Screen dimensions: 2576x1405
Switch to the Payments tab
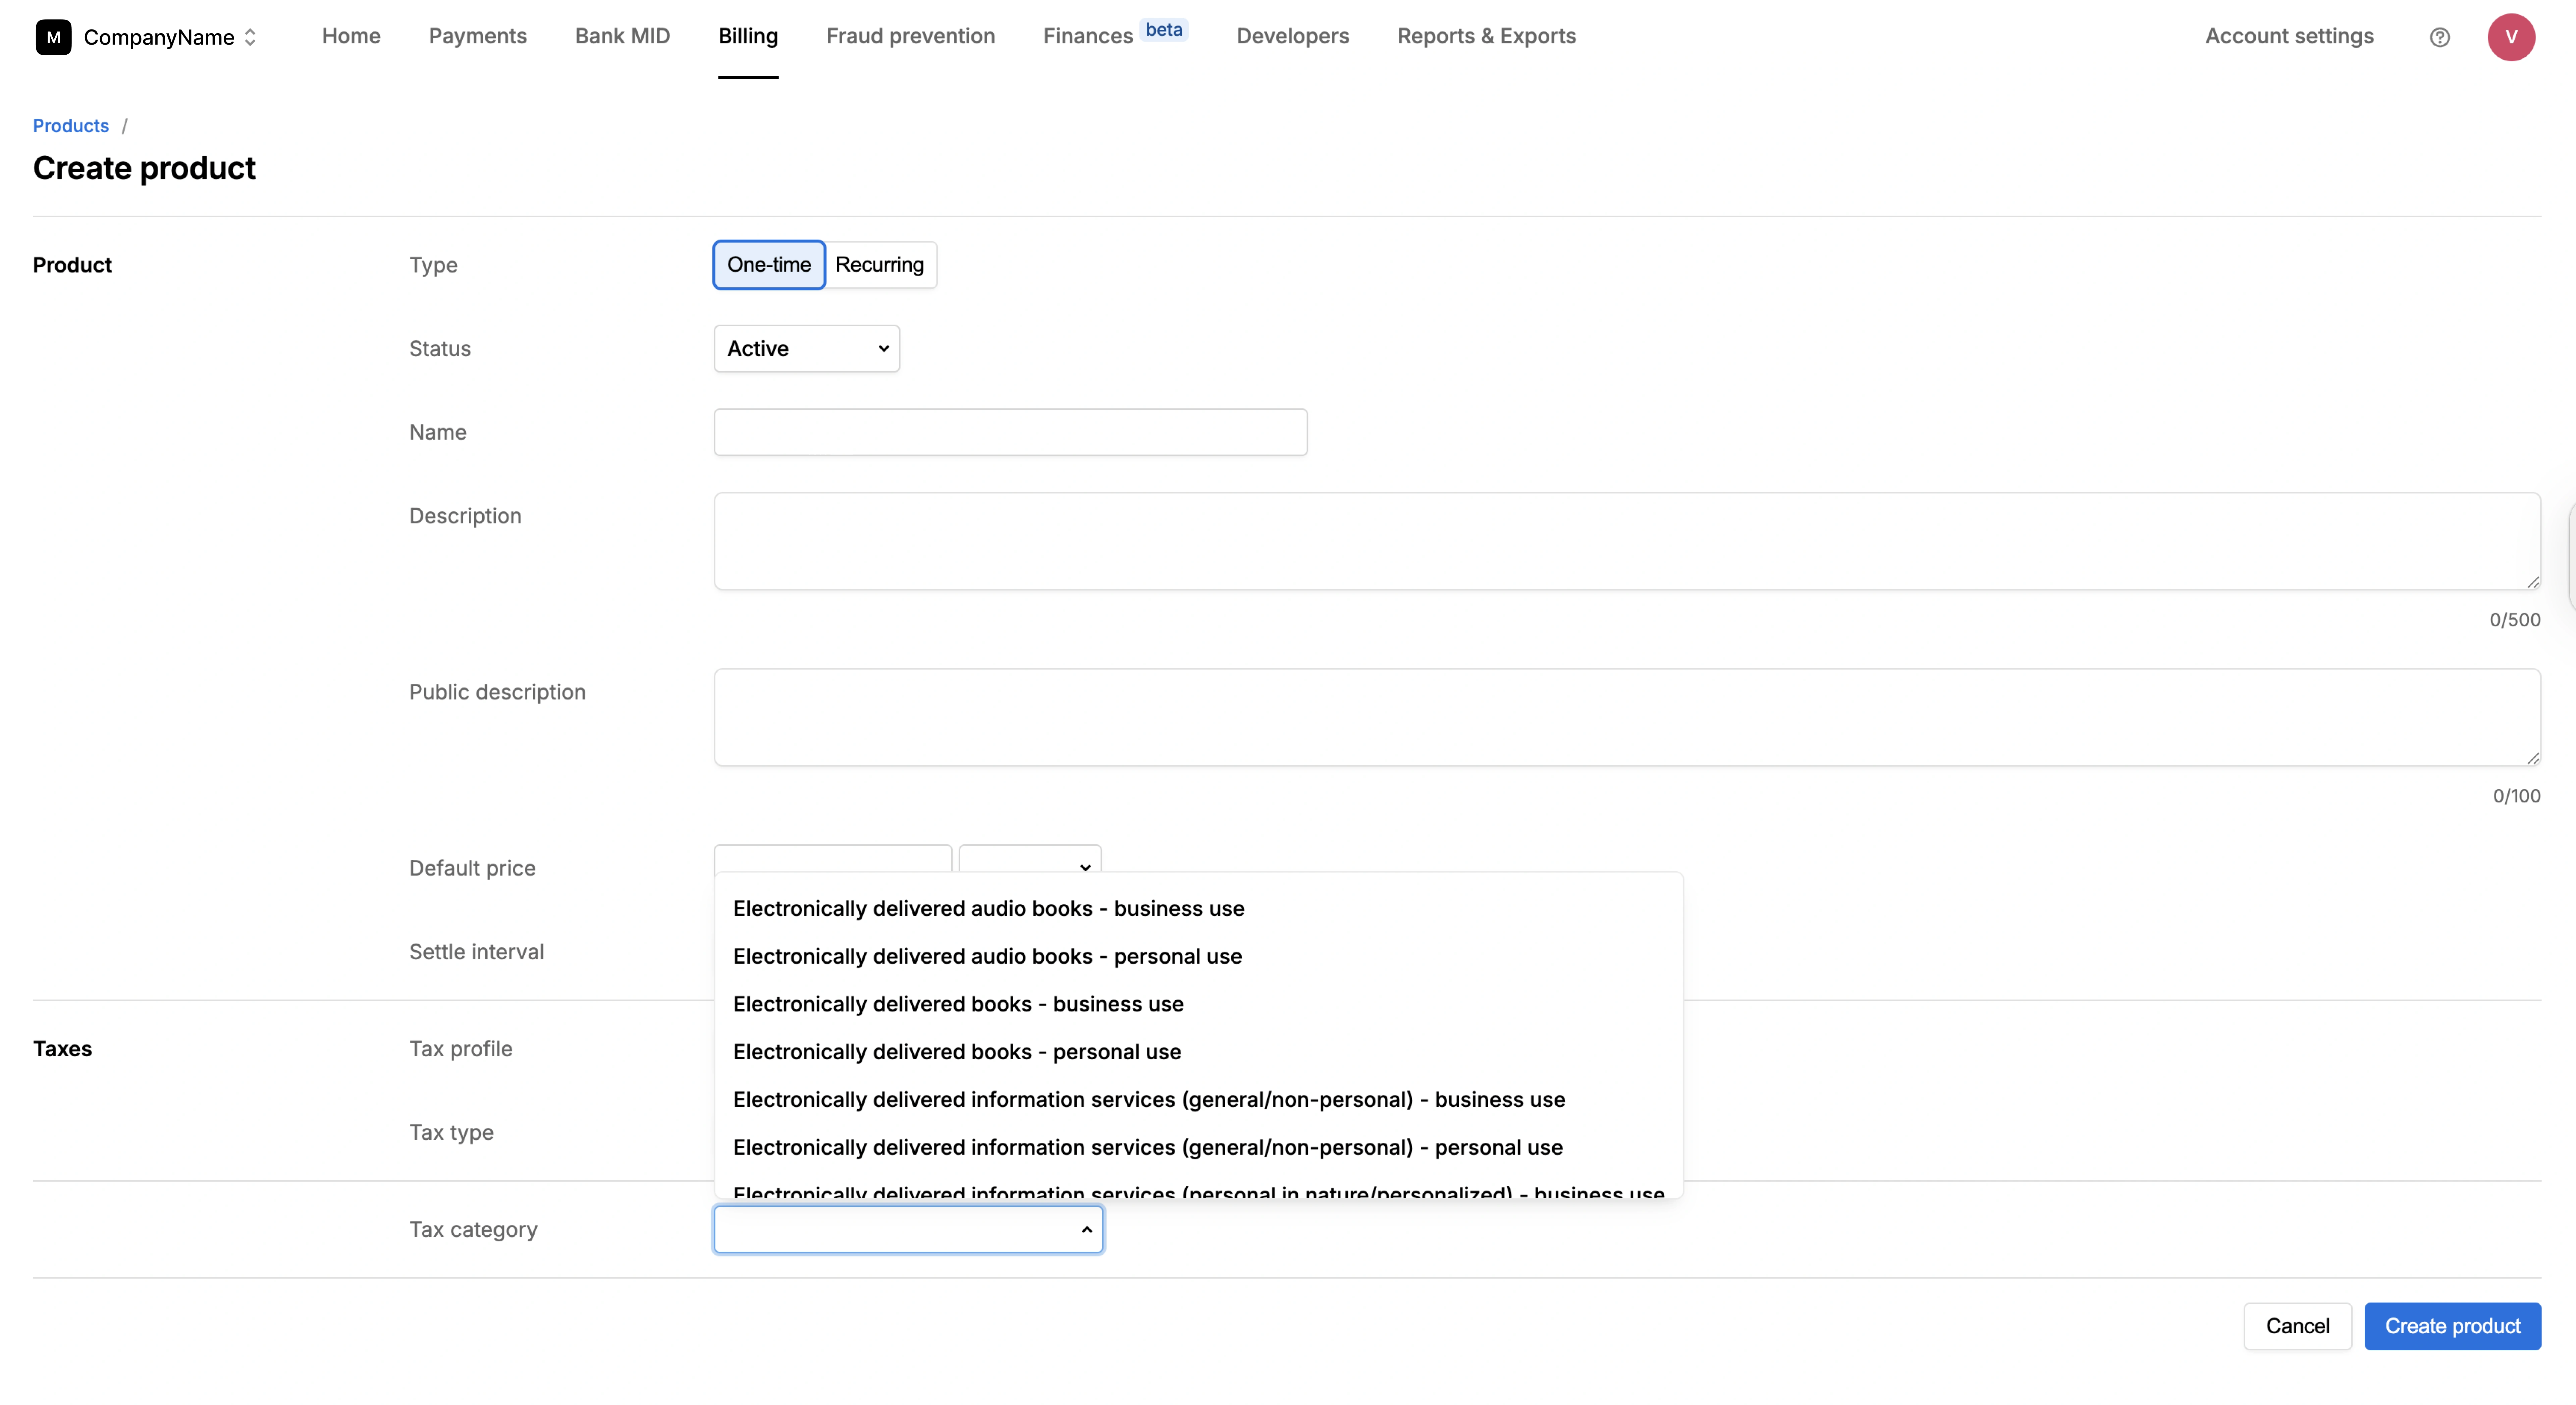(477, 36)
